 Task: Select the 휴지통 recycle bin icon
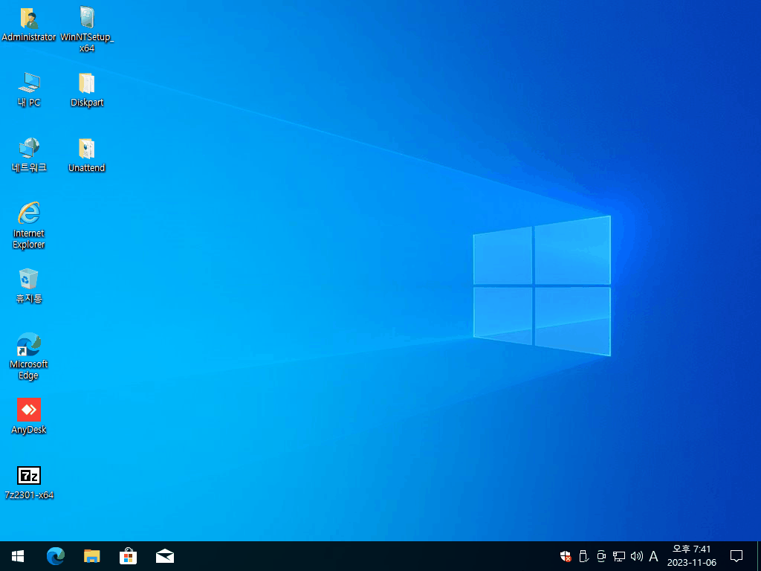[29, 286]
